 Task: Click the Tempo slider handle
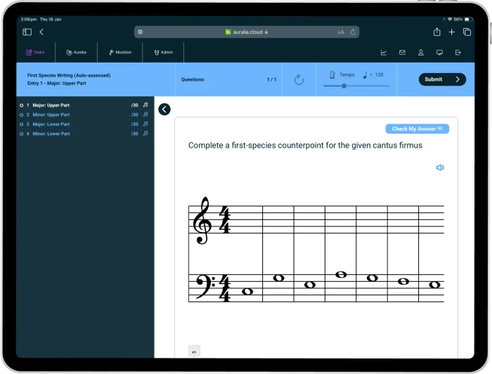pyautogui.click(x=344, y=86)
